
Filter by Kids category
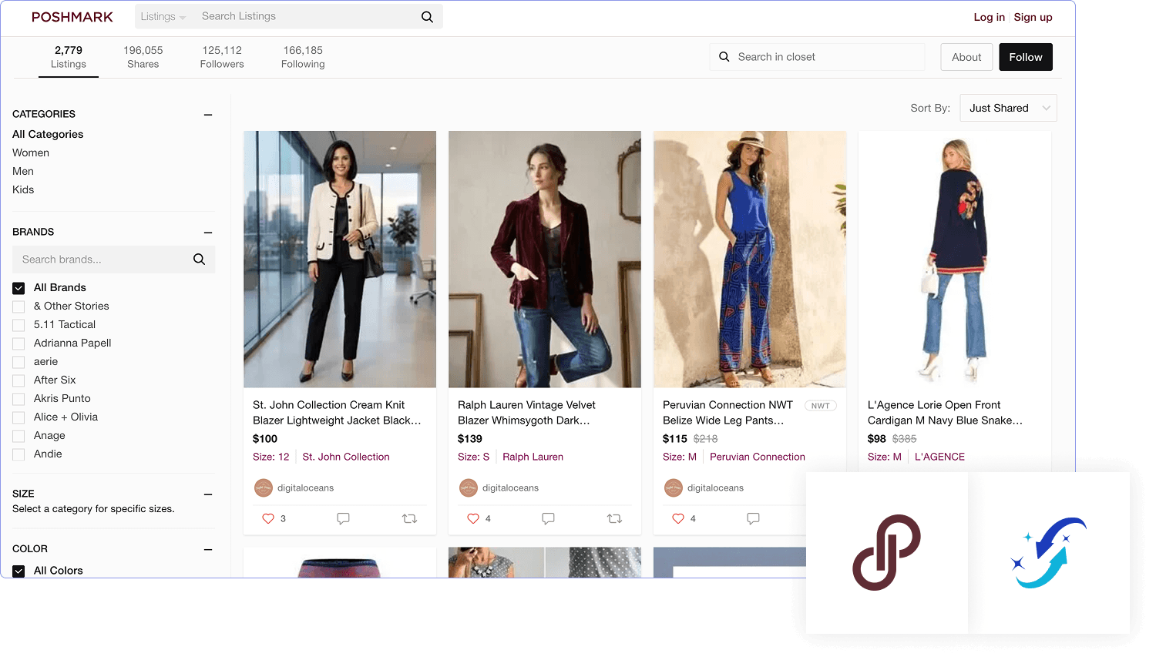[x=23, y=189]
